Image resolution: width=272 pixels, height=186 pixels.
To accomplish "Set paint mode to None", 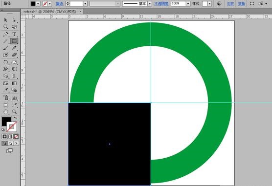I will (16, 137).
